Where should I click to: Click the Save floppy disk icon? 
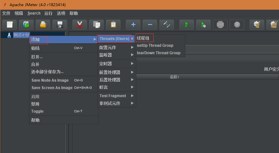click(60, 25)
